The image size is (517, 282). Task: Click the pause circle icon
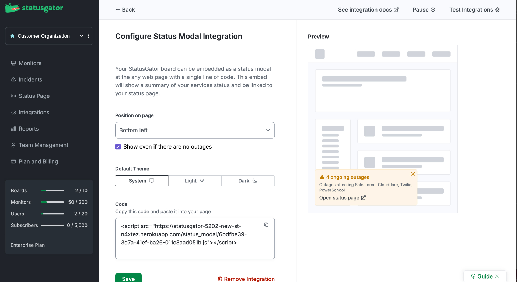tap(433, 10)
